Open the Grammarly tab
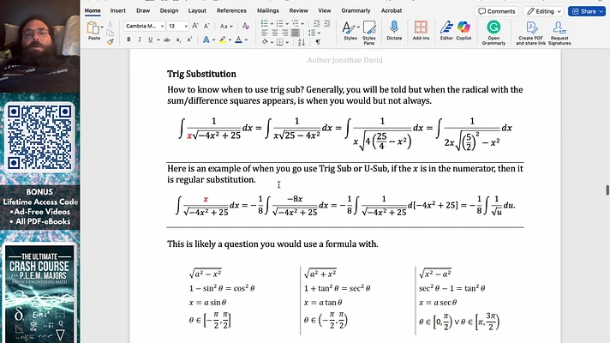The height and width of the screenshot is (343, 610). (356, 10)
